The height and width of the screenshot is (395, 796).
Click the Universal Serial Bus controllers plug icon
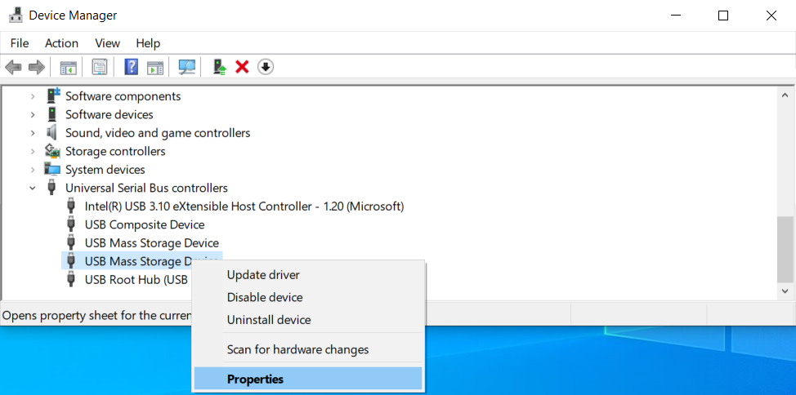coord(51,189)
